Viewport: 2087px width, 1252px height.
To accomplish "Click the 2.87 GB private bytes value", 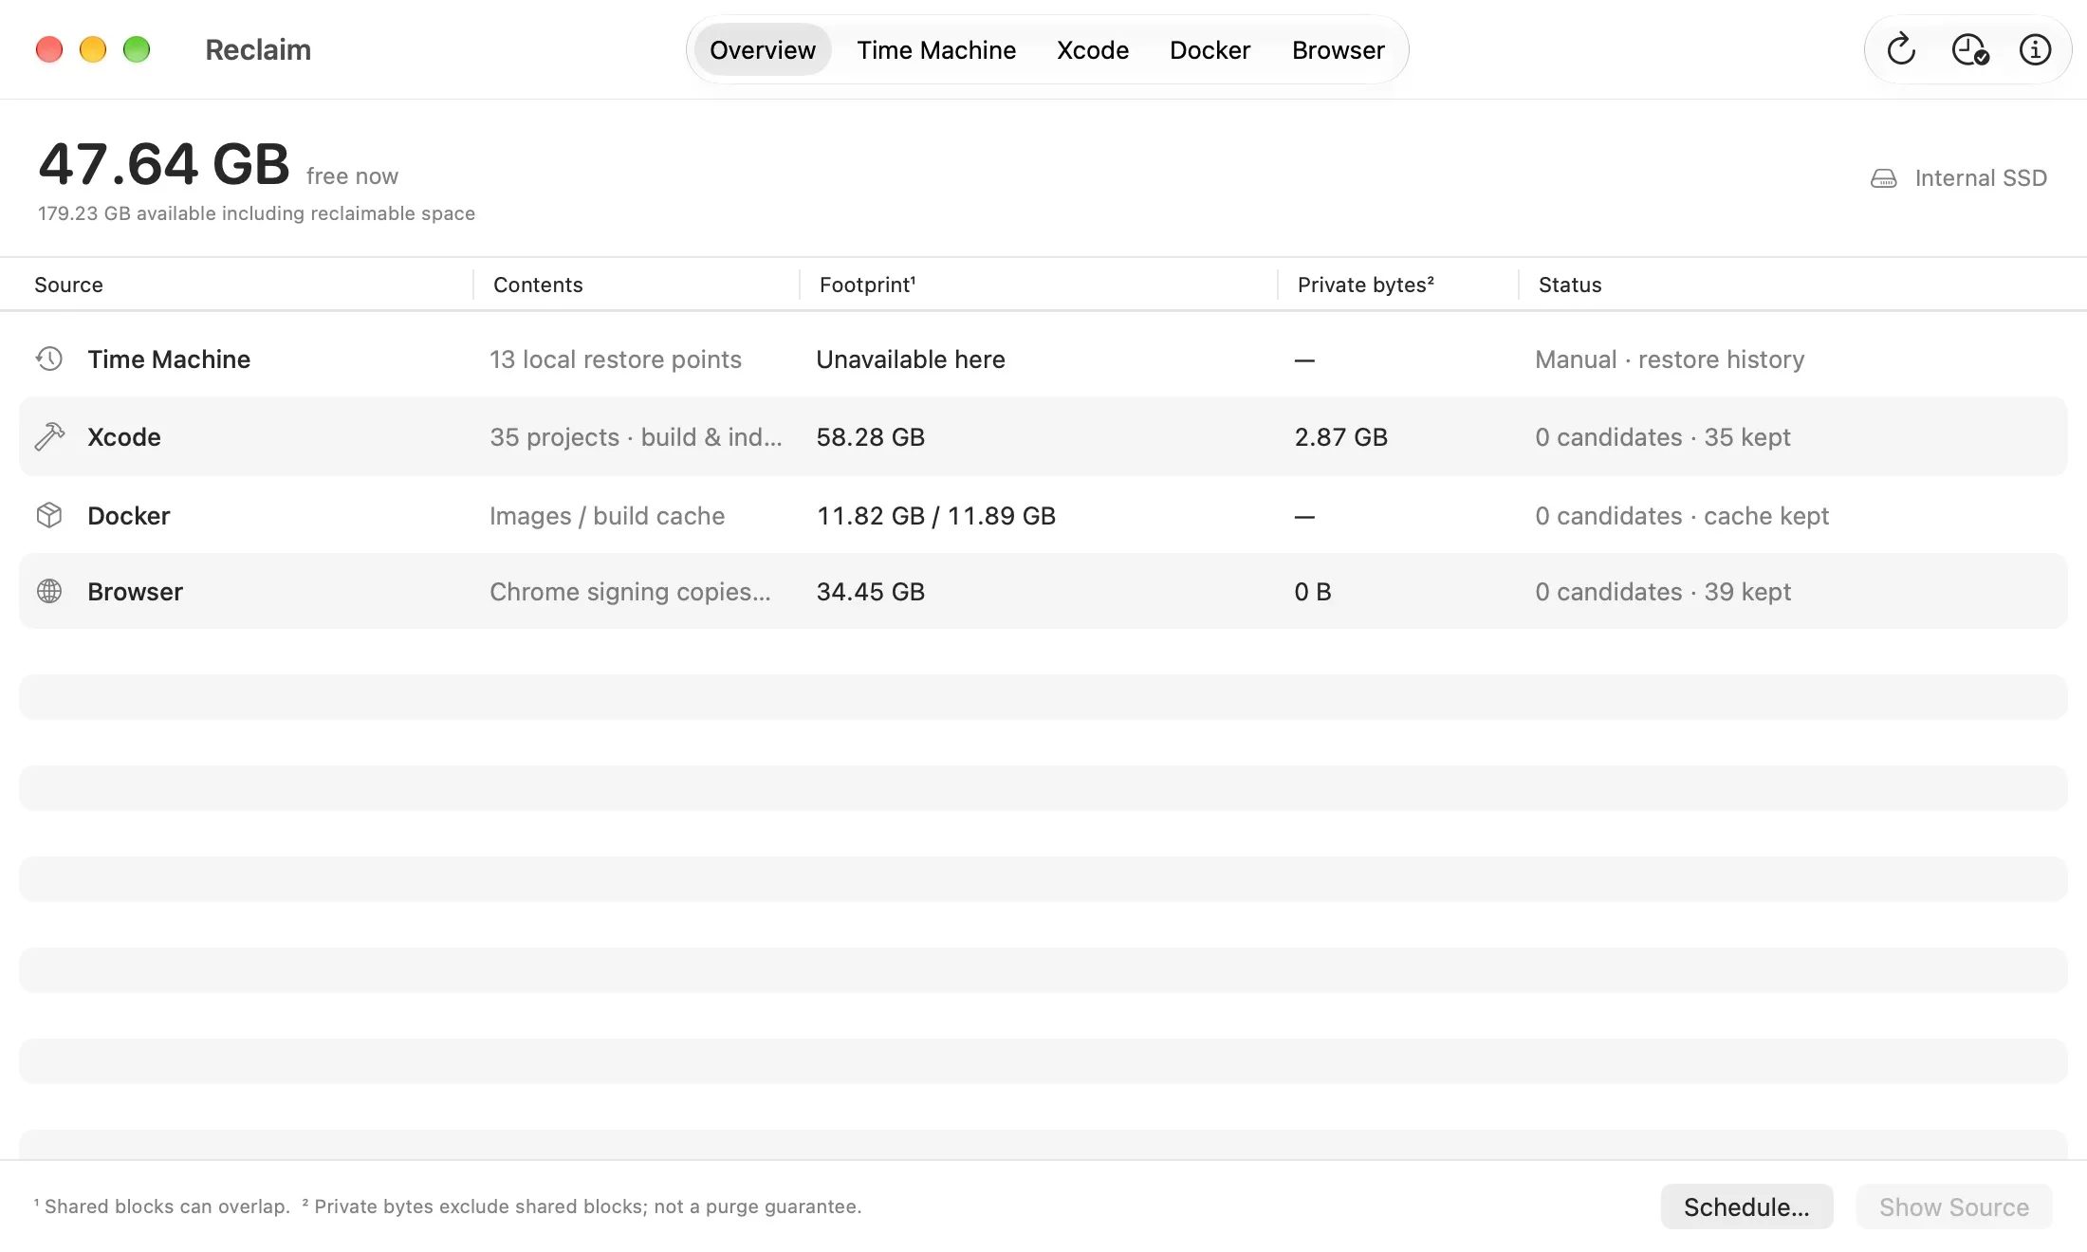I will click(x=1341, y=437).
